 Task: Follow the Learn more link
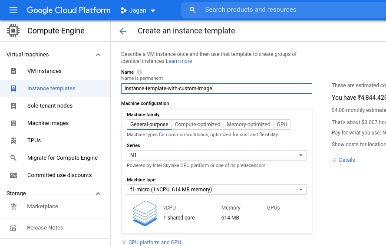tap(179, 61)
